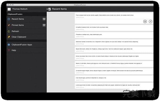Click the Recent Items clock icon in sidebar

point(9,19)
